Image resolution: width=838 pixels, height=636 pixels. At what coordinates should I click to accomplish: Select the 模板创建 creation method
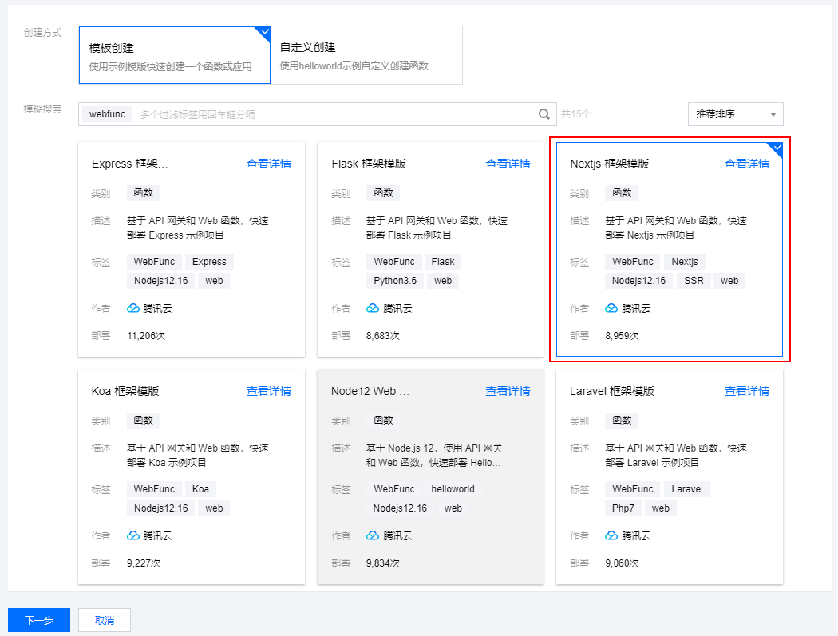(175, 55)
